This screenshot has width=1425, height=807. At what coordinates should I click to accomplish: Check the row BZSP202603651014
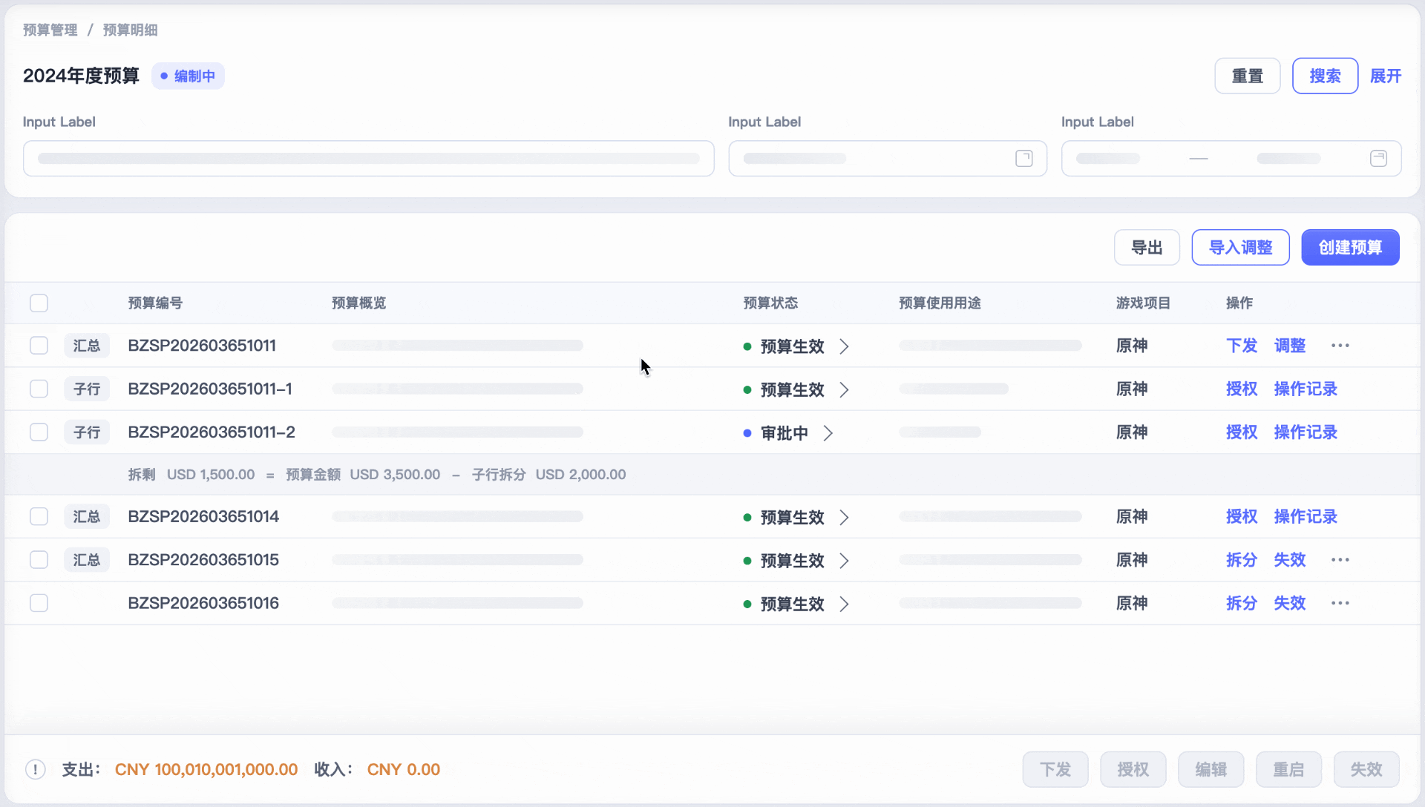[x=39, y=516]
